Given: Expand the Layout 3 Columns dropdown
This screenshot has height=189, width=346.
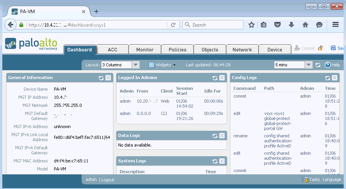Looking at the screenshot, I should [135, 65].
